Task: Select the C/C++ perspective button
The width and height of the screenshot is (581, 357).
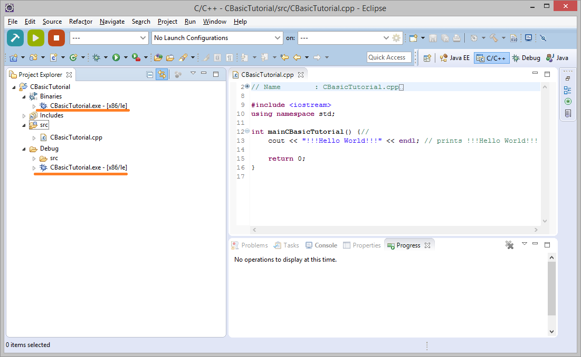Action: pyautogui.click(x=491, y=58)
